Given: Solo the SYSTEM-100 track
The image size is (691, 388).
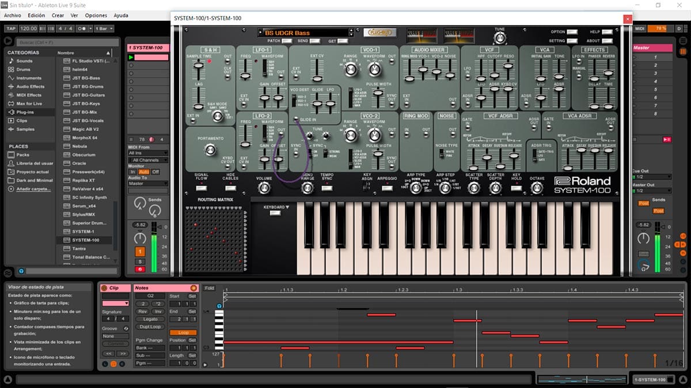Looking at the screenshot, I should tap(140, 262).
